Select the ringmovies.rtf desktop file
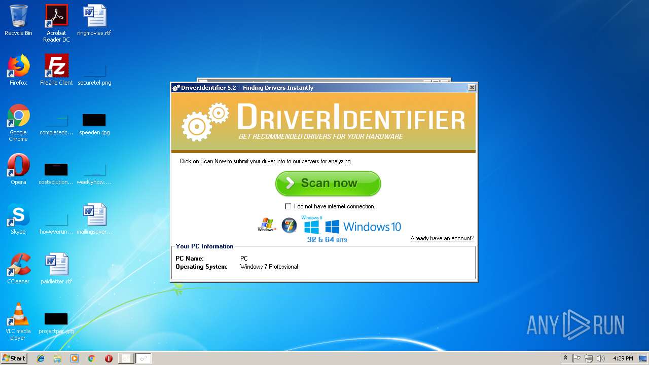 click(x=94, y=20)
